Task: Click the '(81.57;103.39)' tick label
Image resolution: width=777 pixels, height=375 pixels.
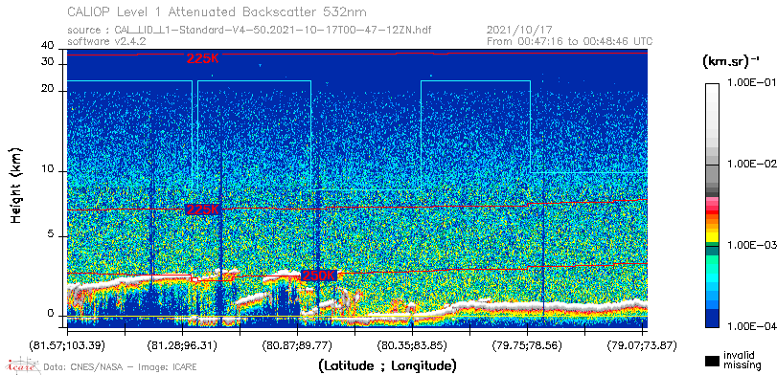Action: [68, 344]
